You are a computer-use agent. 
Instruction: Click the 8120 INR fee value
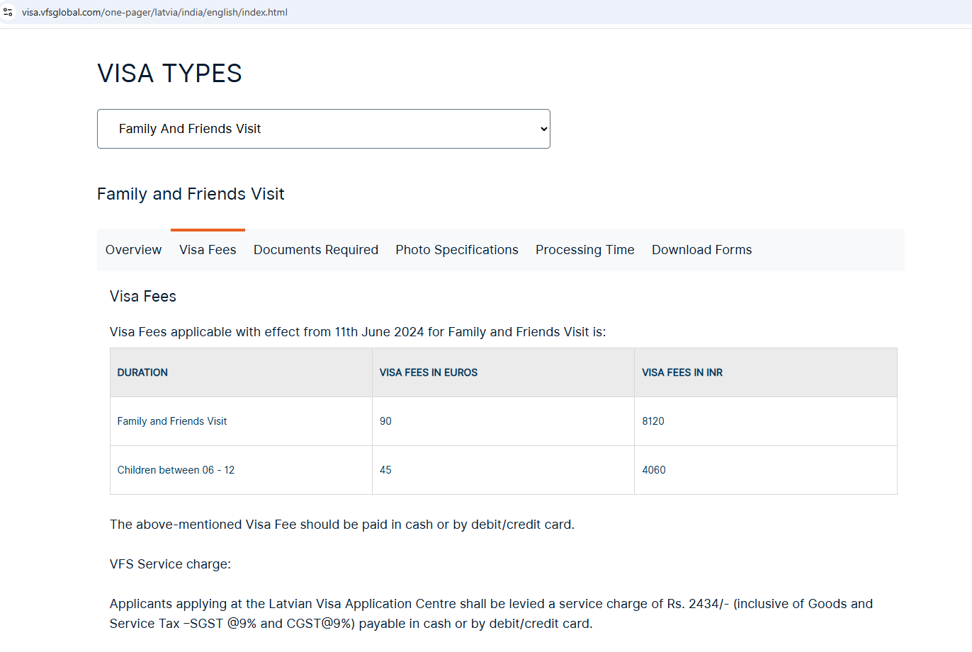[x=653, y=421]
